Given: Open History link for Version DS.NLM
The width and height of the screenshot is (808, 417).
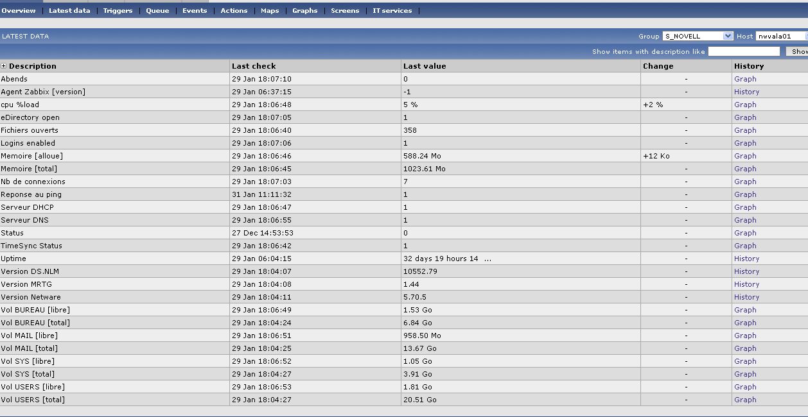Looking at the screenshot, I should pos(746,271).
